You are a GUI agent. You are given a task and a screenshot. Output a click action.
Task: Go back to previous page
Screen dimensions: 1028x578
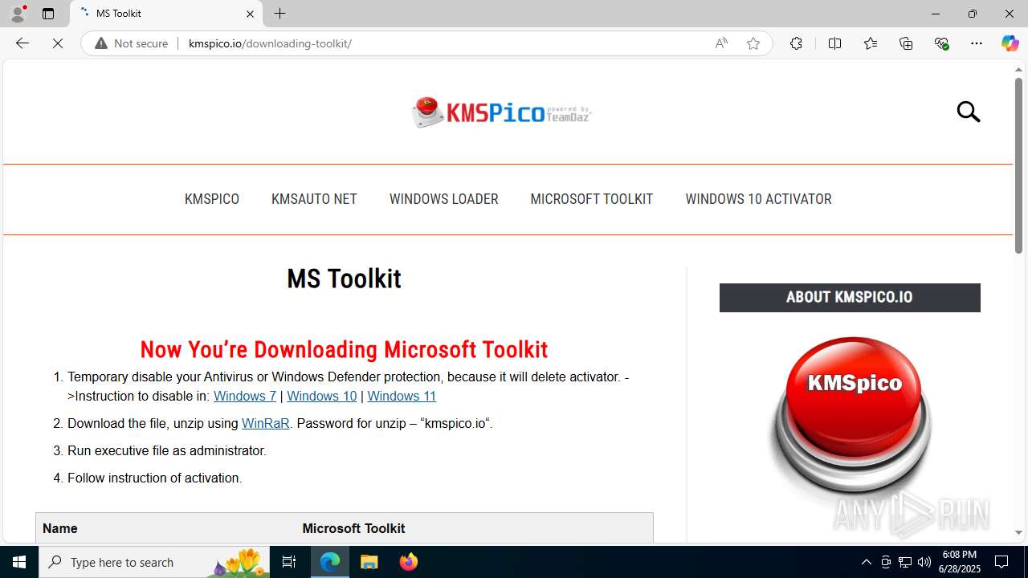(22, 43)
